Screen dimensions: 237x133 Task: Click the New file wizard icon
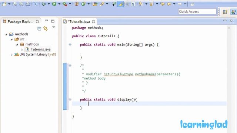[x=4, y=4]
